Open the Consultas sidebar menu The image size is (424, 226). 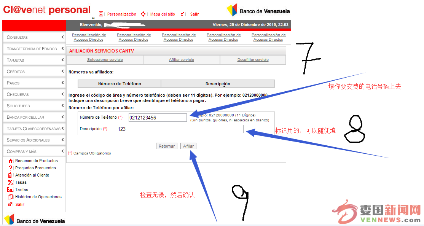(x=34, y=37)
